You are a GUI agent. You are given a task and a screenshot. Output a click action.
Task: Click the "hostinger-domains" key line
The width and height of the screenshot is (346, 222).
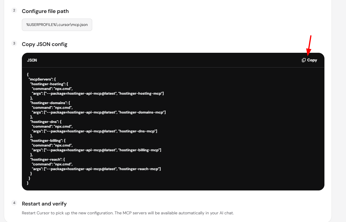(50, 103)
